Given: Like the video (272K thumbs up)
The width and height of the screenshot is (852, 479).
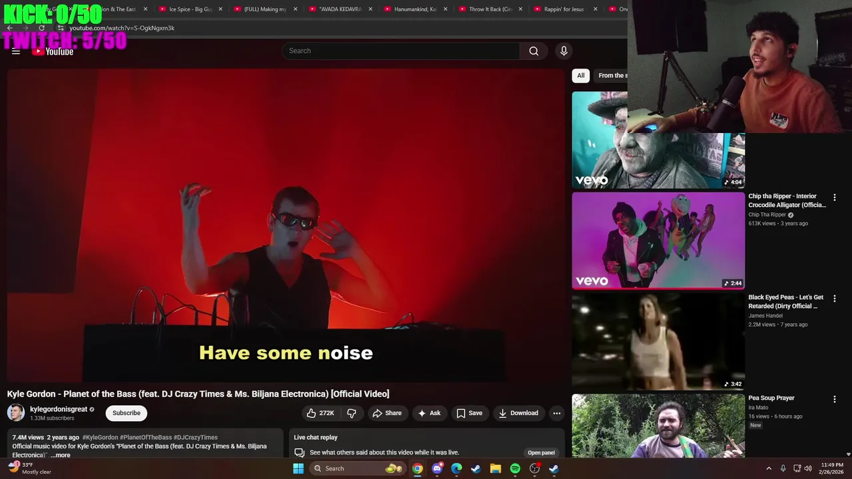Looking at the screenshot, I should (320, 413).
